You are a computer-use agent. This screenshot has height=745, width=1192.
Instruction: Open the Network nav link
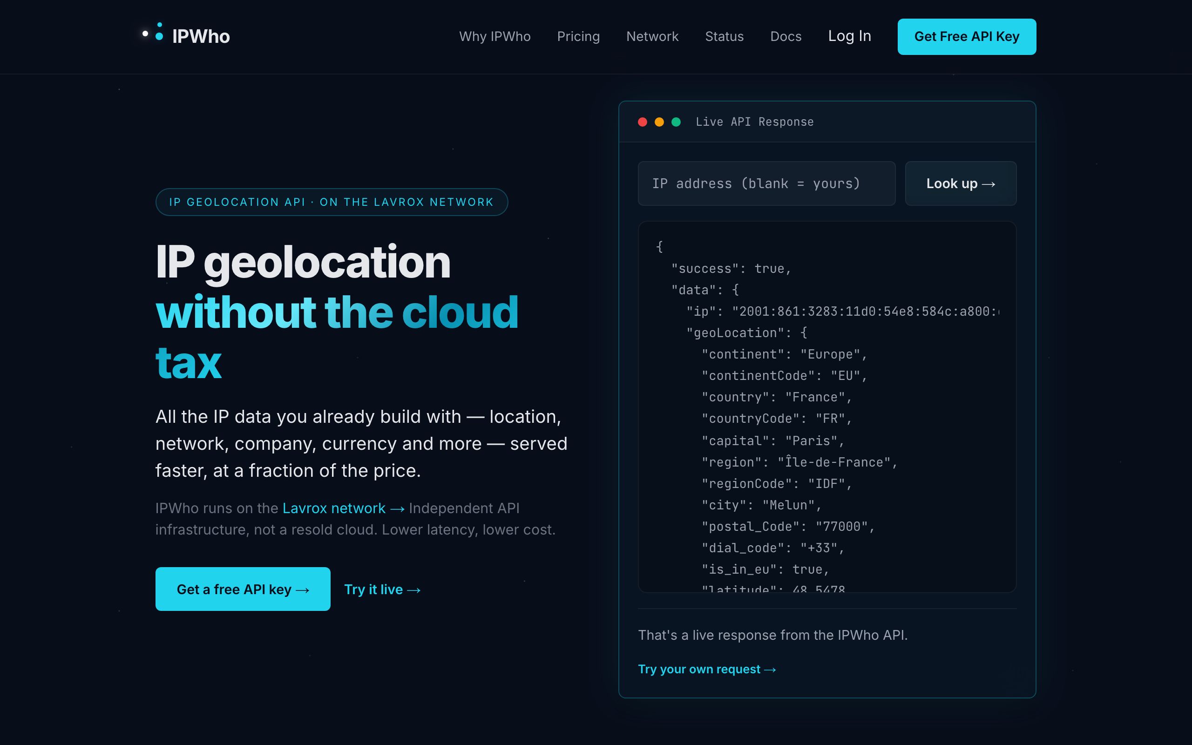point(652,36)
